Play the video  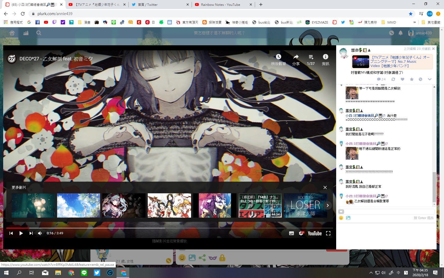tap(21, 233)
